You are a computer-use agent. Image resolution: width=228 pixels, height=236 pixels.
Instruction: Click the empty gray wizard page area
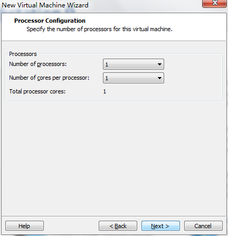click(x=114, y=158)
